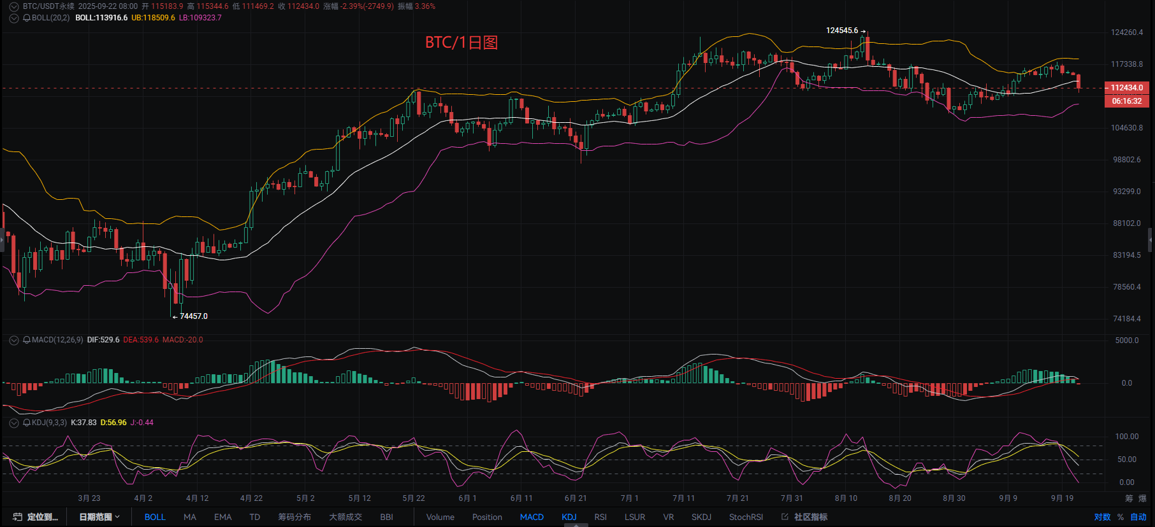Click the current price label 112434.0

coord(1127,88)
